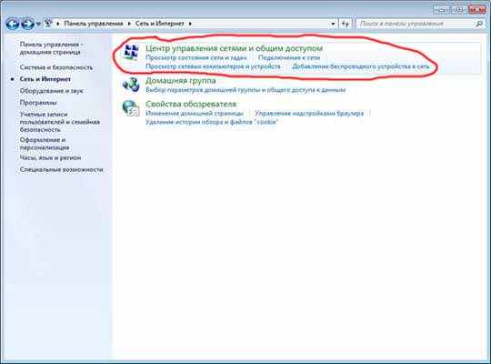Click Управление надстройками браузера link
The height and width of the screenshot is (364, 491).
click(x=309, y=113)
